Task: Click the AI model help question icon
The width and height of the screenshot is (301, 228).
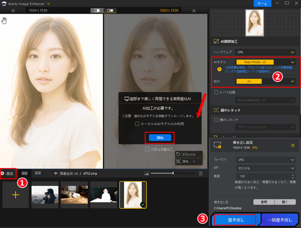Action: point(219,69)
